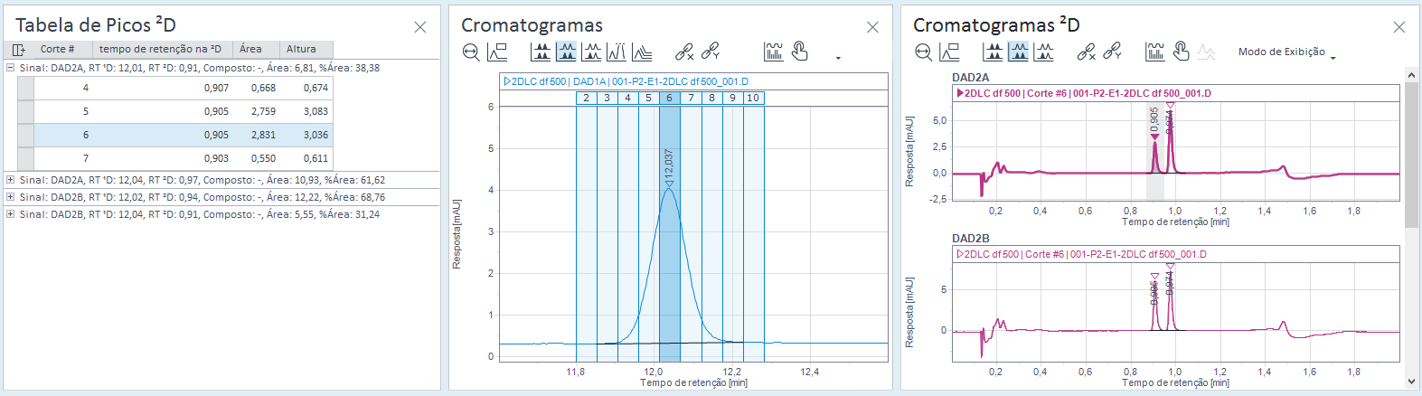The height and width of the screenshot is (396, 1422).
Task: Toggle link Y axes in Cromatogramas panel
Action: coord(711,52)
